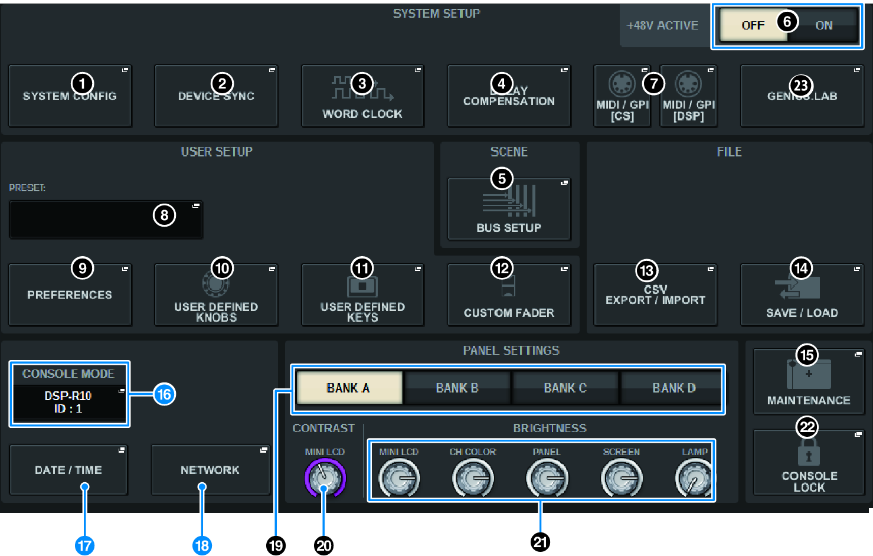Turn +48V ACTIVE to OFF

coord(753,25)
